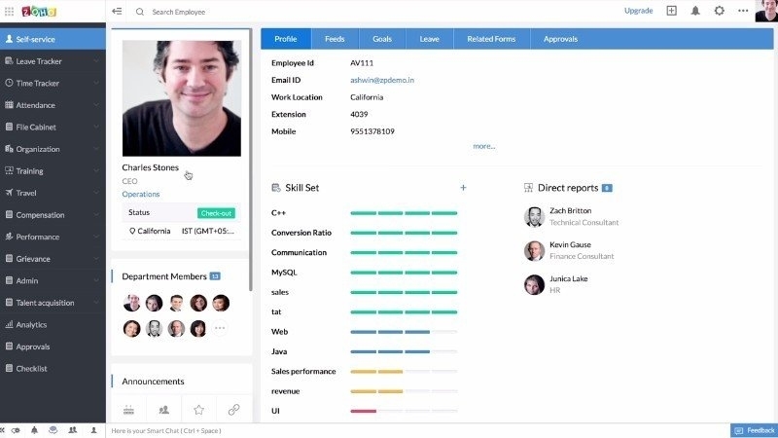The height and width of the screenshot is (438, 778).
Task: Switch to the Goals tab
Action: coord(382,39)
